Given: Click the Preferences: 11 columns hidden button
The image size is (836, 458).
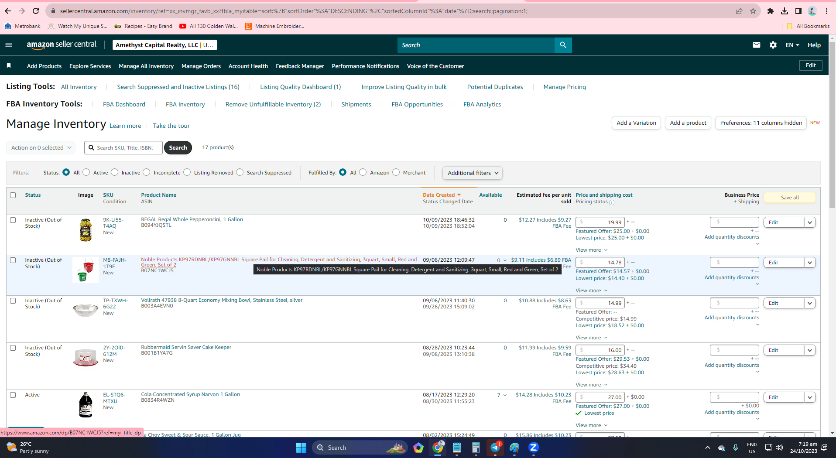Looking at the screenshot, I should (x=761, y=123).
